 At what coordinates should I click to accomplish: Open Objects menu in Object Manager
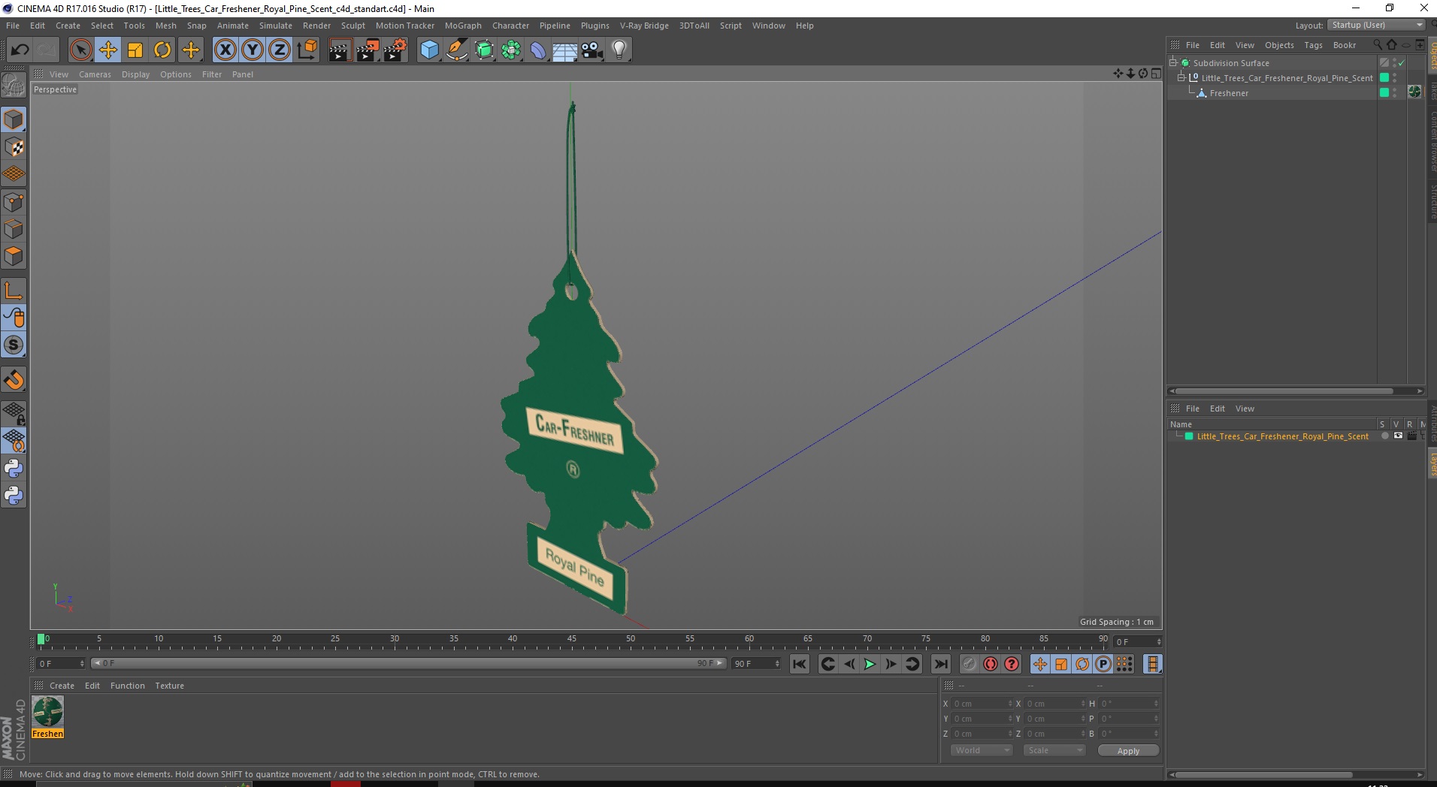point(1279,45)
